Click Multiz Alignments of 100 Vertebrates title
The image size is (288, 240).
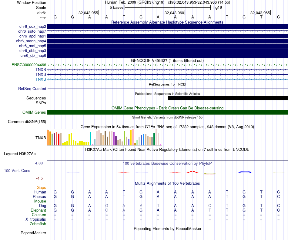(167, 183)
